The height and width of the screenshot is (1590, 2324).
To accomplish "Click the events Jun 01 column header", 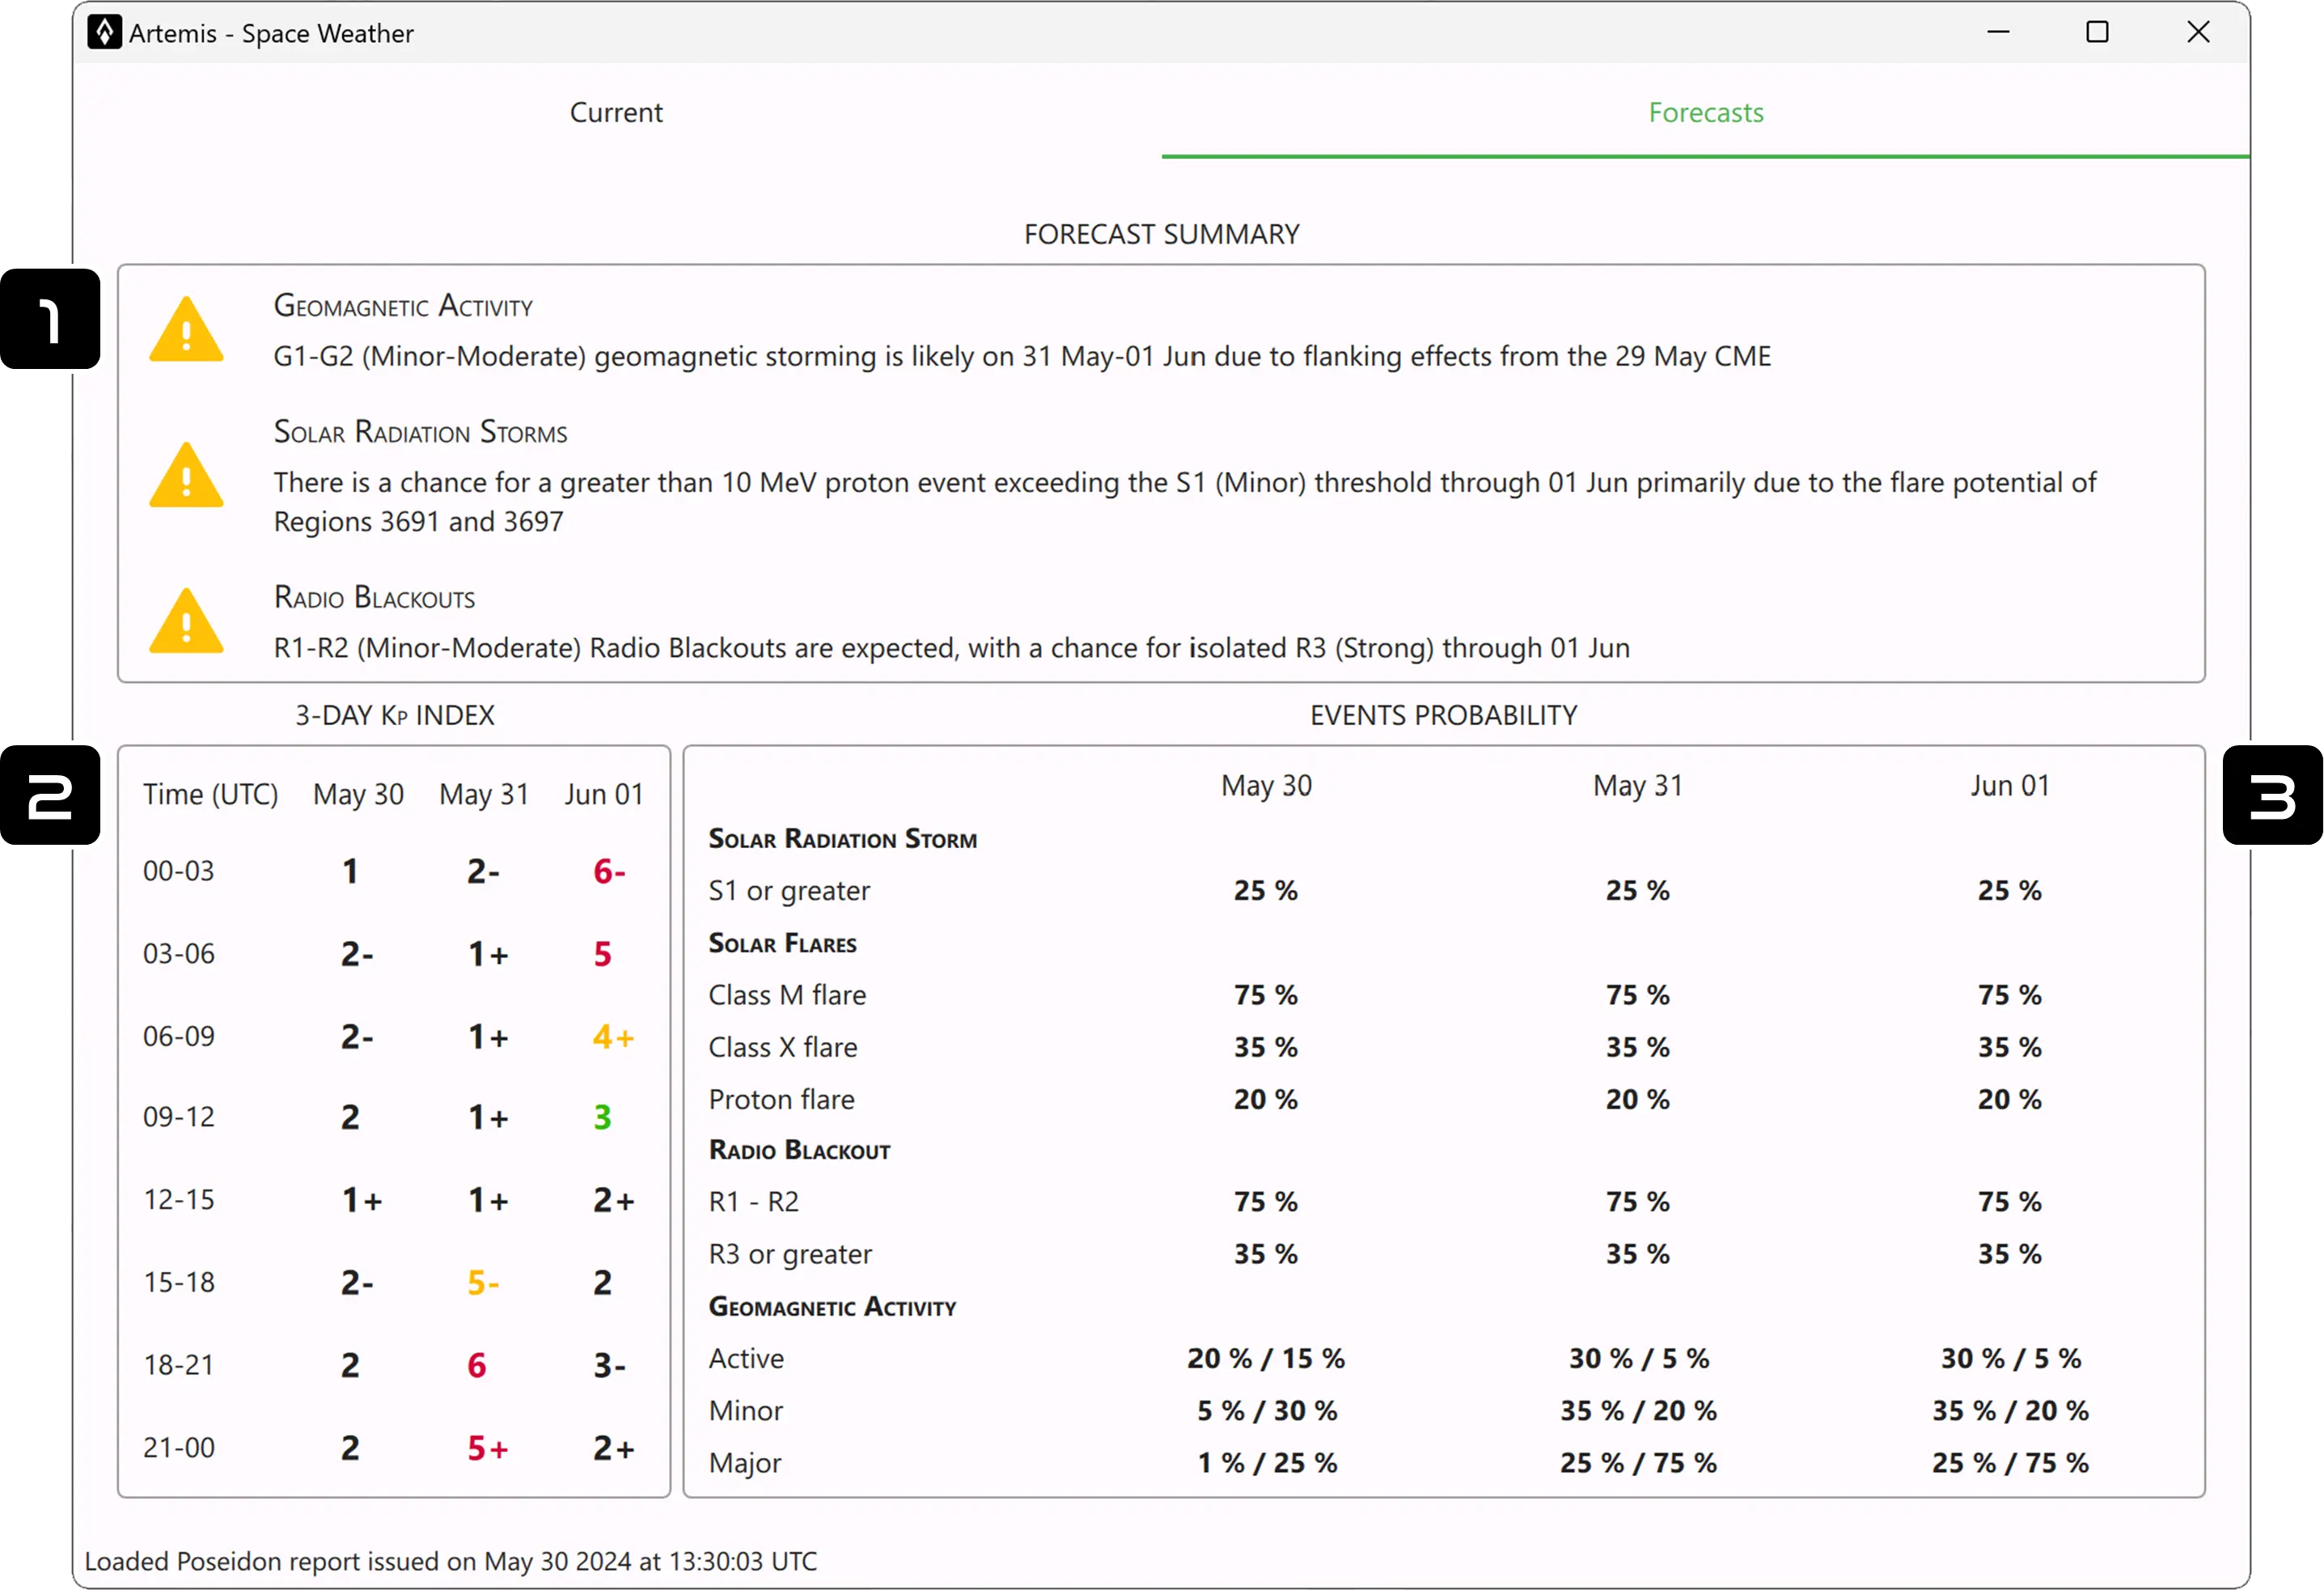I will (x=2010, y=786).
